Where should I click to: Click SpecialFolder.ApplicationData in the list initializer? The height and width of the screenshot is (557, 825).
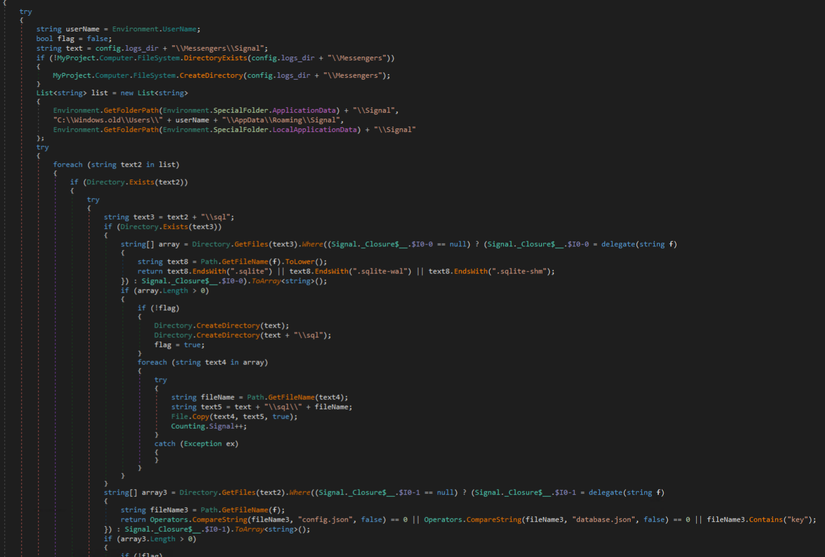pyautogui.click(x=275, y=110)
